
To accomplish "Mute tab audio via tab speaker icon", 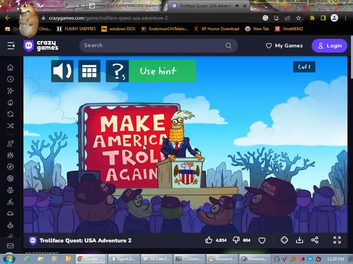I will (237, 6).
